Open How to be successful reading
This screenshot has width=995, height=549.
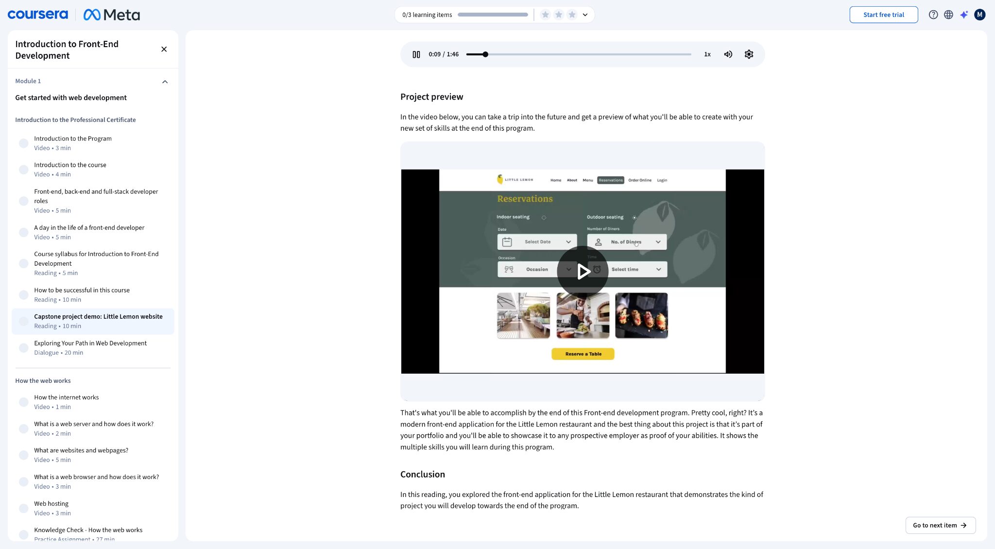pyautogui.click(x=93, y=295)
